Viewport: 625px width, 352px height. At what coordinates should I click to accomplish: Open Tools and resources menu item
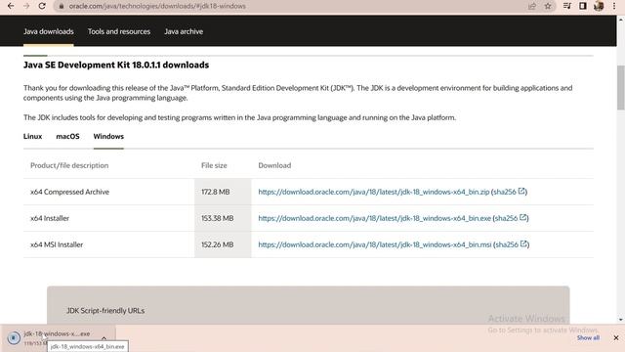tap(119, 31)
